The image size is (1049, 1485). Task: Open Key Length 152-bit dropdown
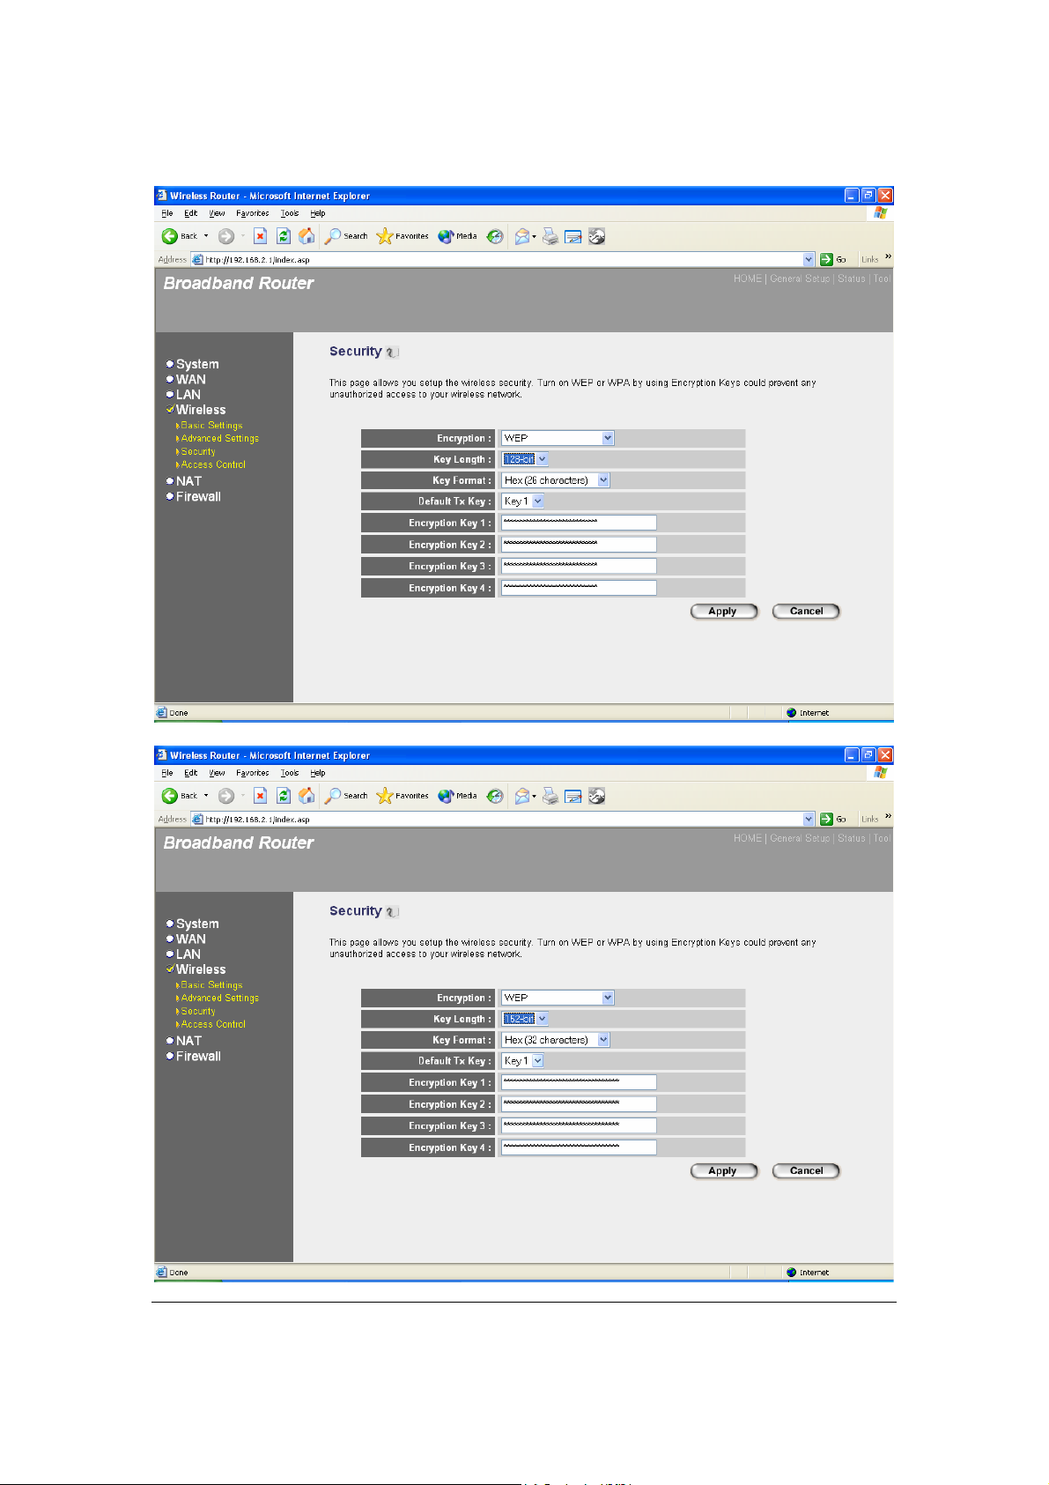coord(525,1019)
